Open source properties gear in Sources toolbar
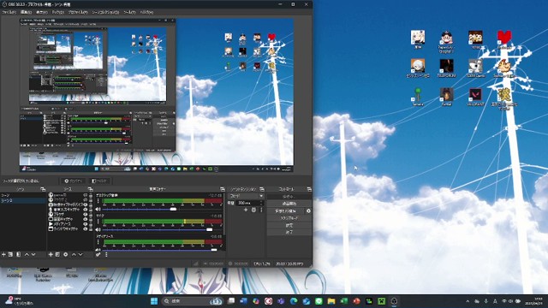548x308 pixels. point(65,255)
